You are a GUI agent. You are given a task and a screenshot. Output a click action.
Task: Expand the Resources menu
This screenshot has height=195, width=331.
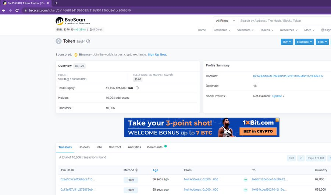coord(289,30)
